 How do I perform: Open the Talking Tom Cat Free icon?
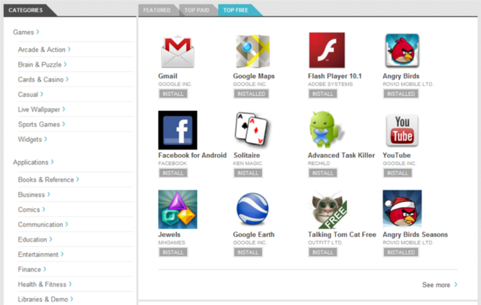click(328, 210)
